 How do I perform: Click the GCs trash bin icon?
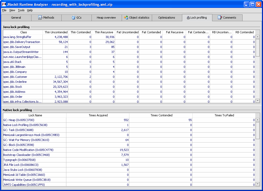point(73,18)
